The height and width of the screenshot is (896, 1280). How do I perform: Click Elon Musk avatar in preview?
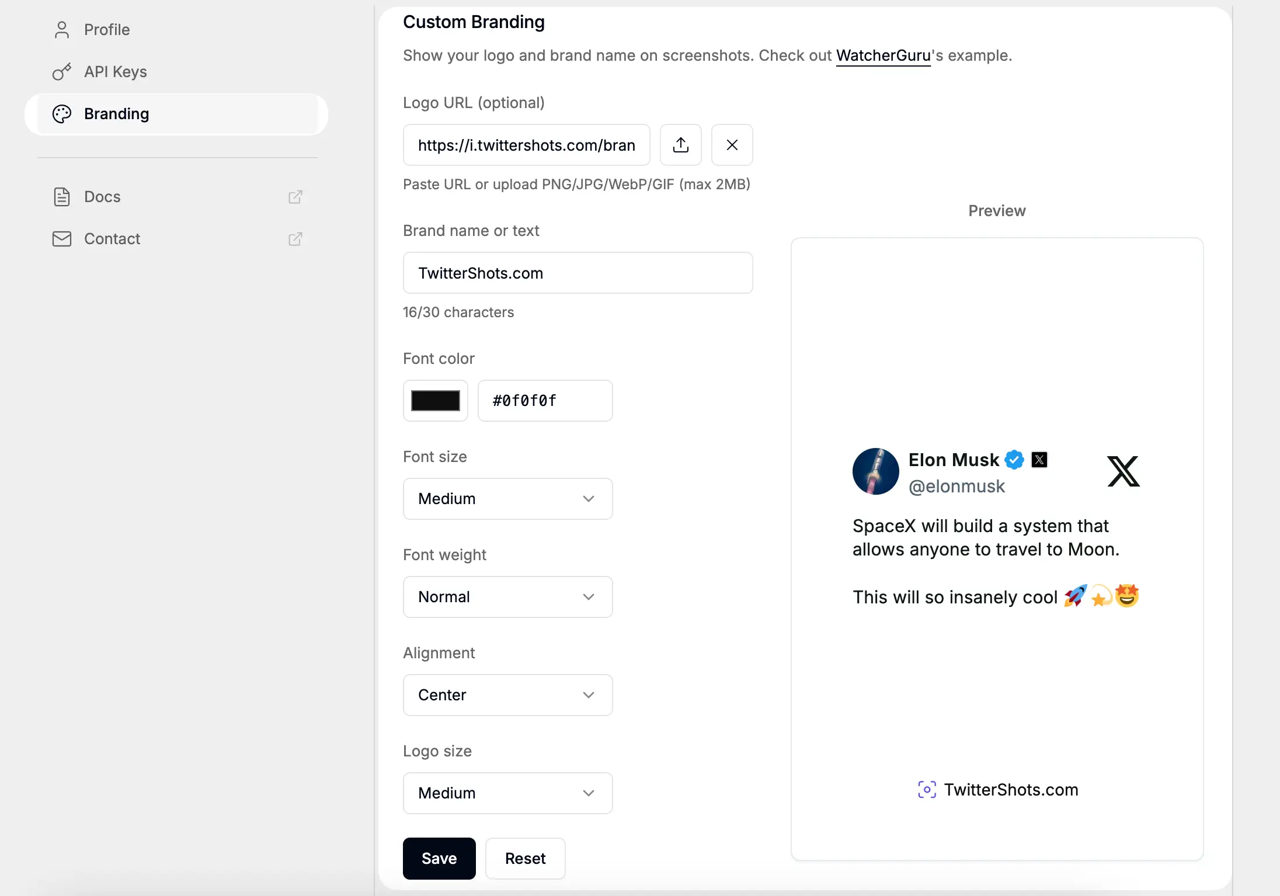875,471
